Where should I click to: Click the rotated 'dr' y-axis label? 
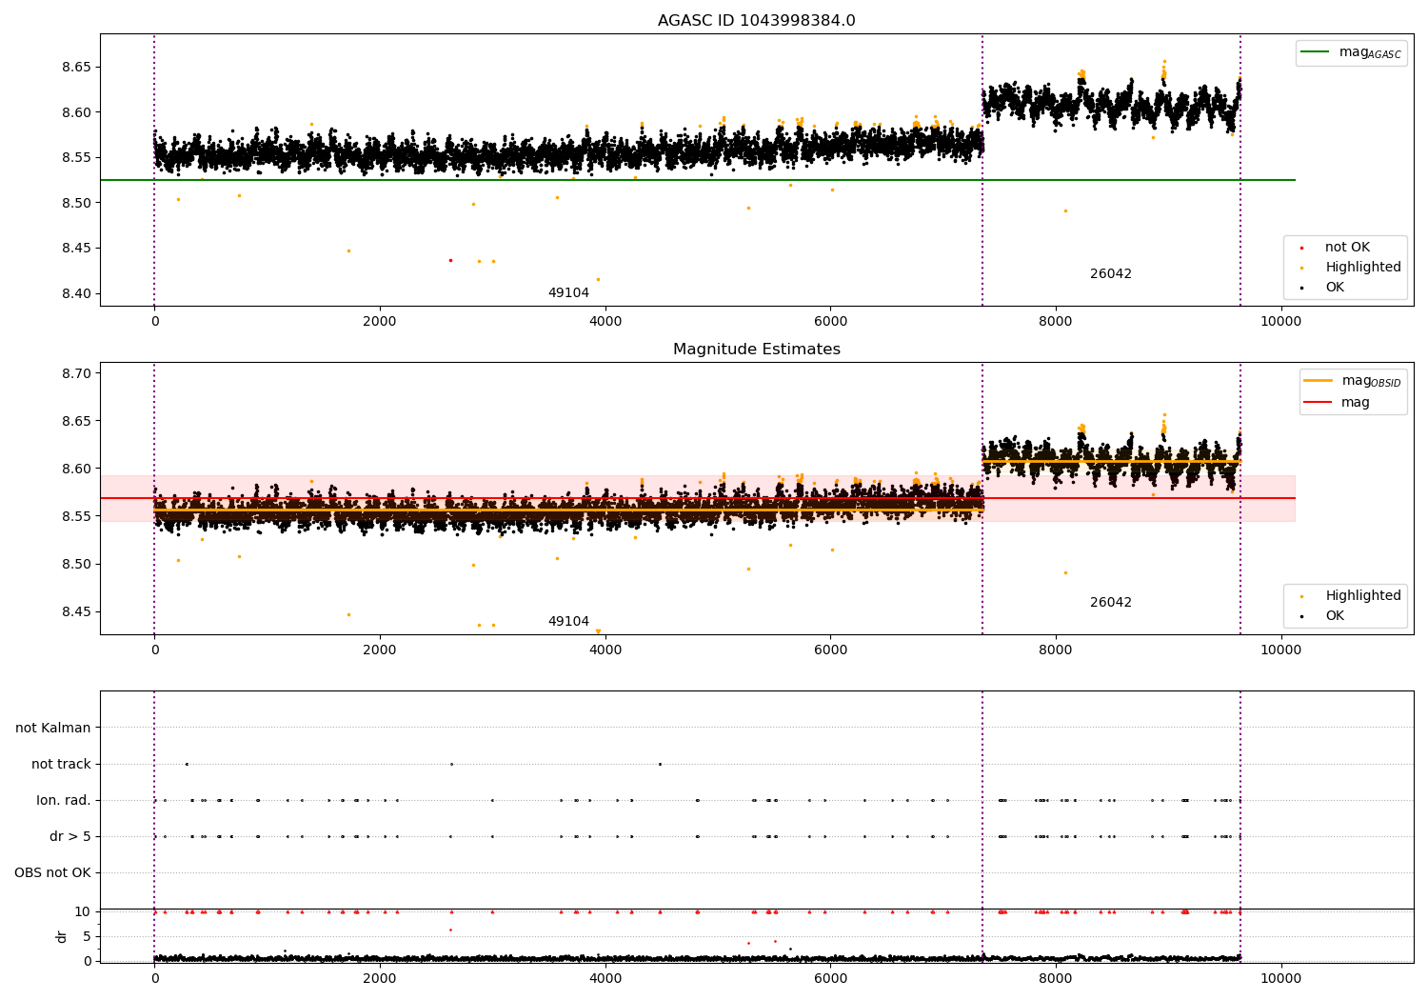click(62, 936)
